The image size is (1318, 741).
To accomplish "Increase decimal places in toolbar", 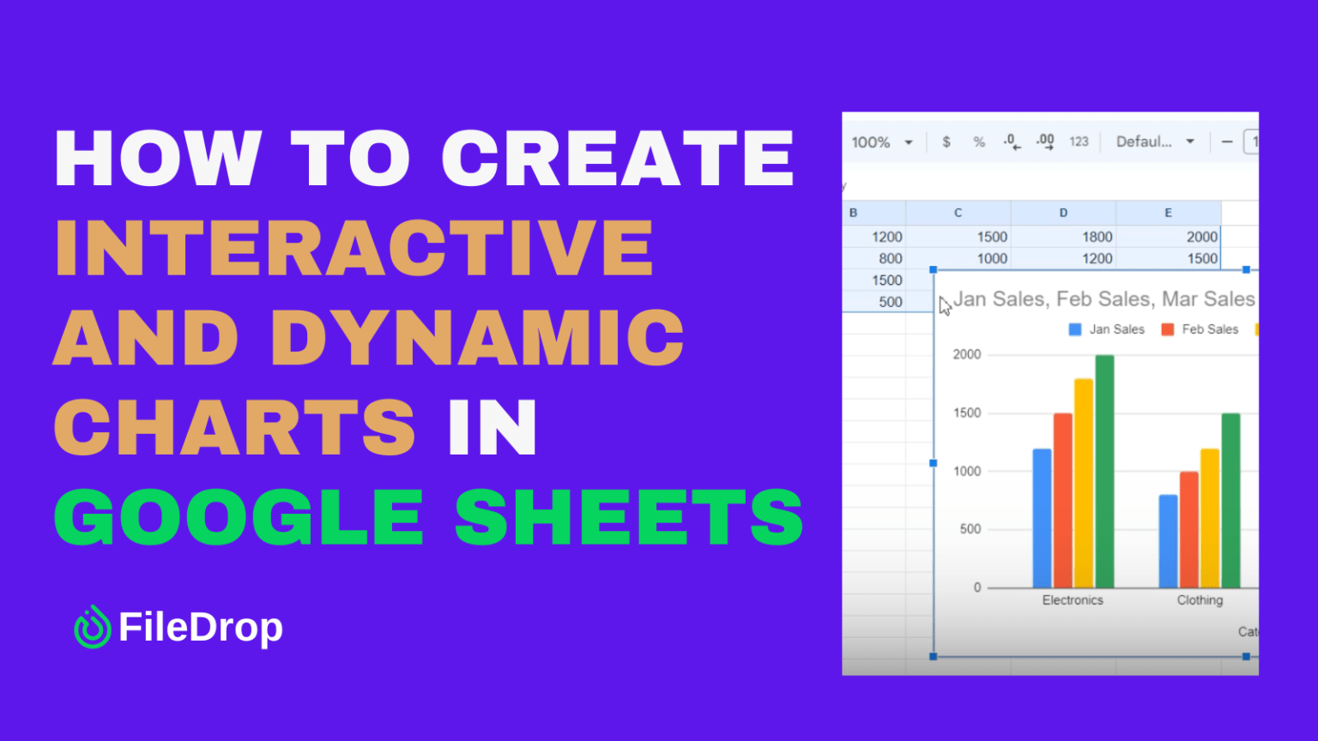I will point(1045,142).
